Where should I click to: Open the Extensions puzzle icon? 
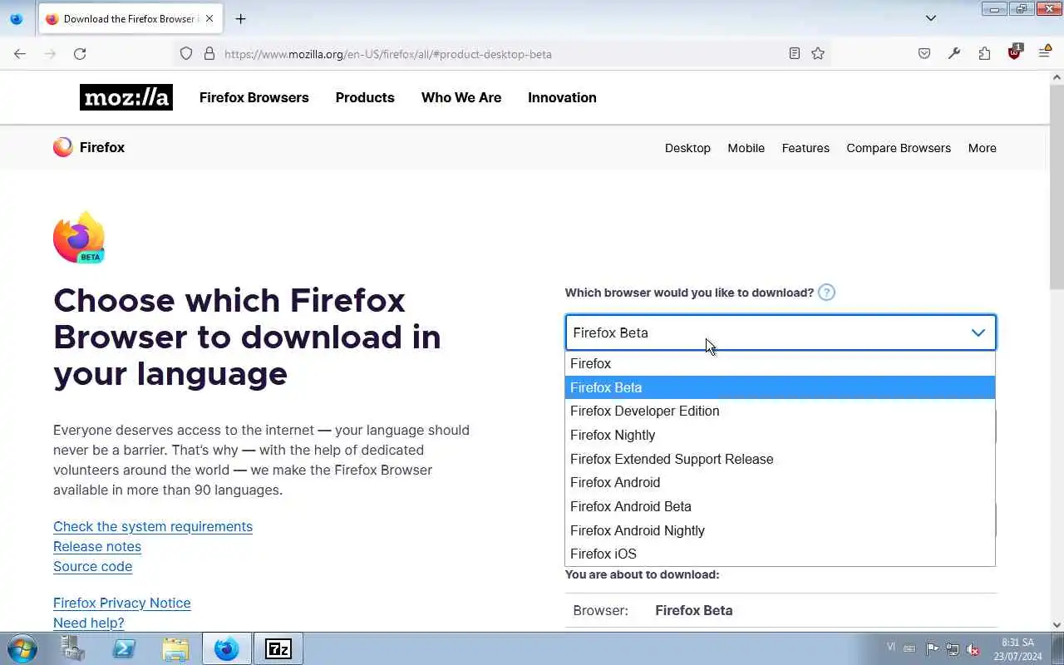(984, 53)
